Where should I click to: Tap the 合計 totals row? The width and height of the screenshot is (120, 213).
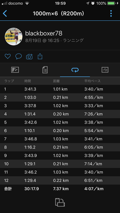click(x=60, y=189)
